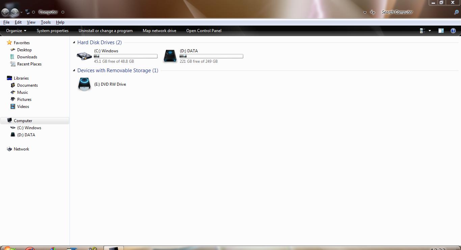The height and width of the screenshot is (250, 461).
Task: Collapse Devices with Removable Storage group
Action: click(74, 71)
